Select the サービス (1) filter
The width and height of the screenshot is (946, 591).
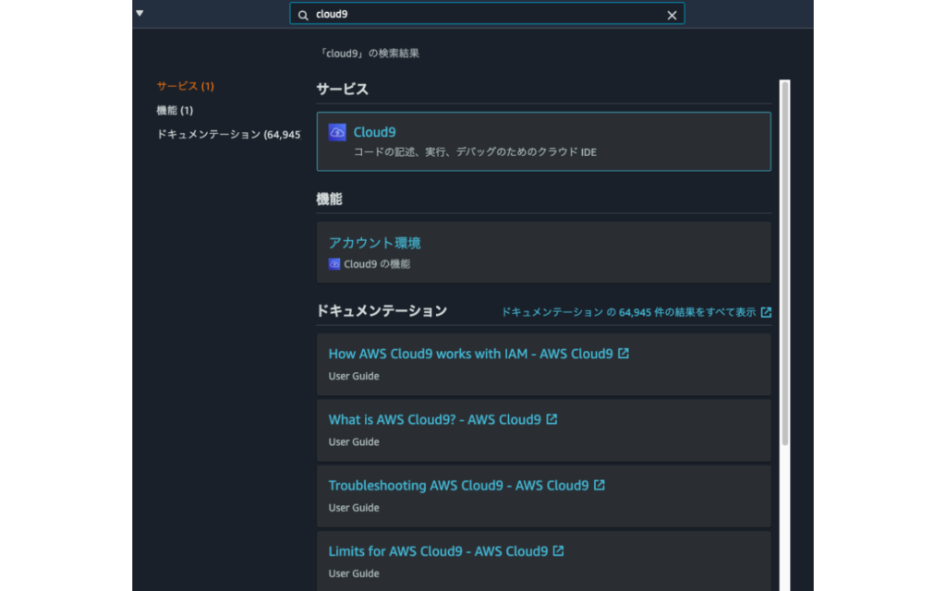(185, 86)
